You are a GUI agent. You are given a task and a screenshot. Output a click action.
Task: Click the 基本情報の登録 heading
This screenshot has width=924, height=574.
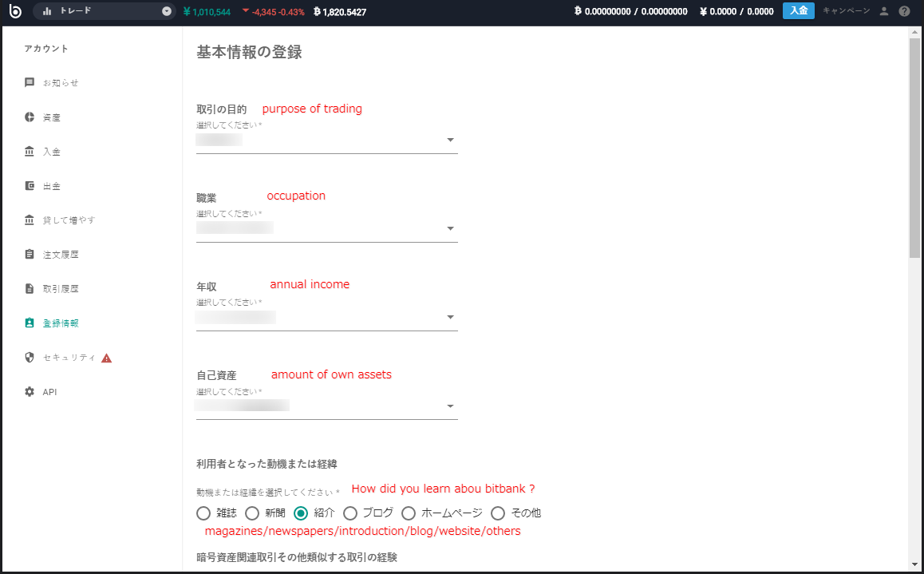tap(249, 53)
